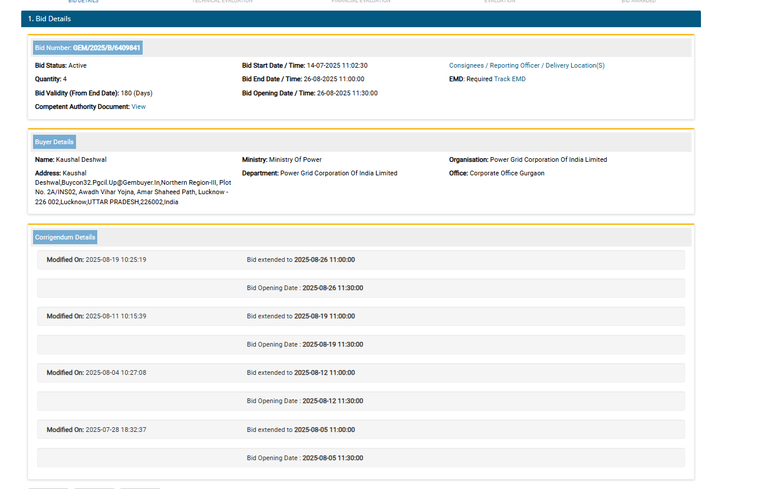Open the Competent Authority Document View link
Screen dimensions: 777x489
pos(139,107)
